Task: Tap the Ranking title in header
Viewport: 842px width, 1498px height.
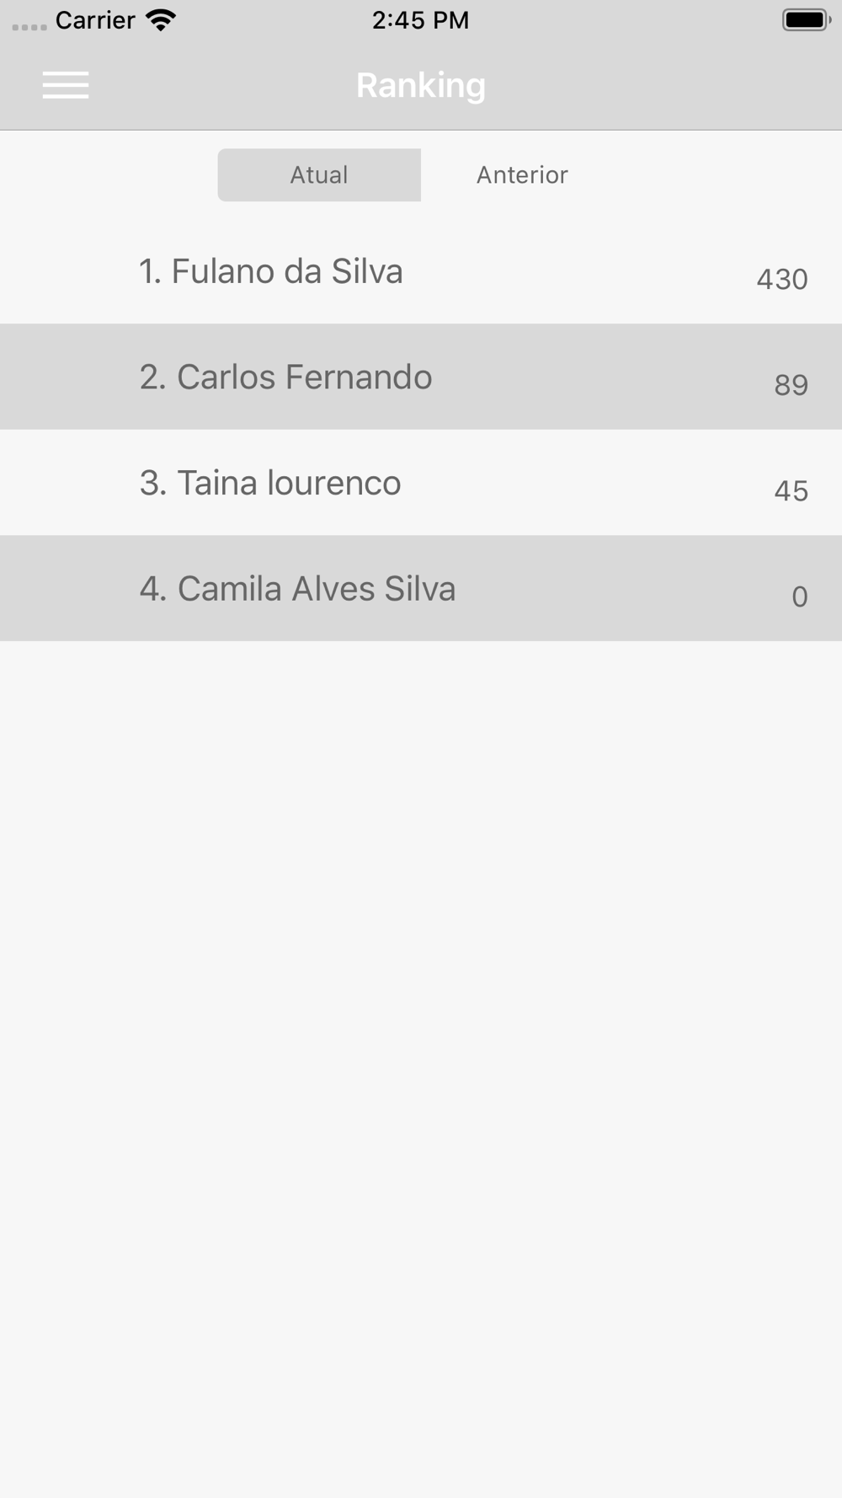Action: [421, 85]
